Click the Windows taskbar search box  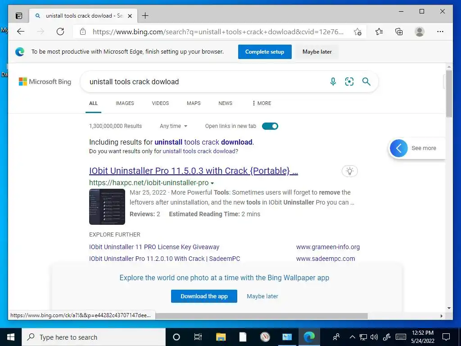(94, 337)
